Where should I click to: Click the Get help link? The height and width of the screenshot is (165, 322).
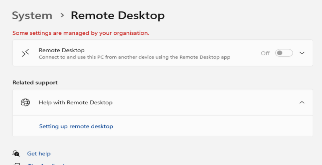[39, 153]
